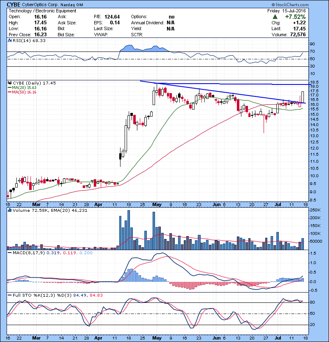Click the VWAP: field label
The width and height of the screenshot is (329, 342).
(x=101, y=35)
